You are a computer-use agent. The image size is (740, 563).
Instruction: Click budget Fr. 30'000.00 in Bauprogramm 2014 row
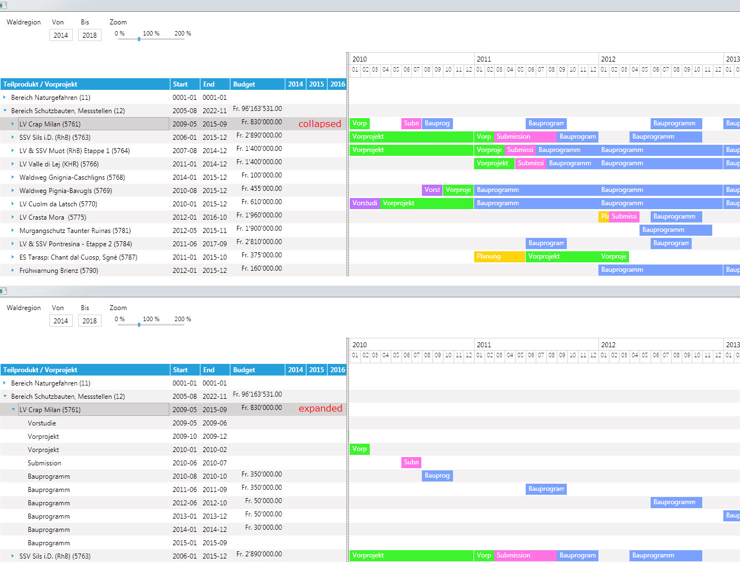(264, 528)
